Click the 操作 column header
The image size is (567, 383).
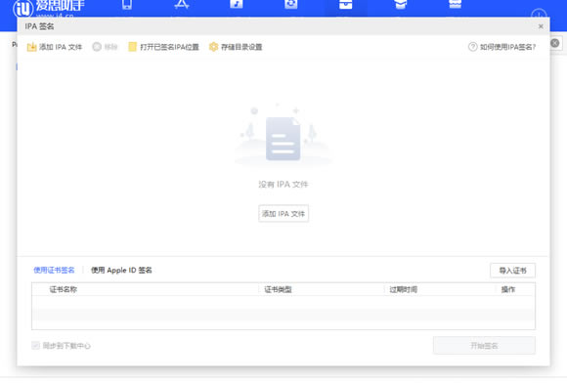tap(508, 289)
